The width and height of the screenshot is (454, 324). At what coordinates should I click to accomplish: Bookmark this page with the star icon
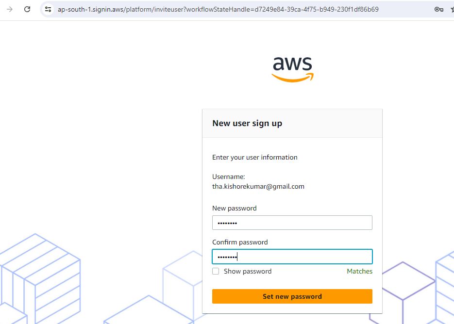[x=452, y=9]
